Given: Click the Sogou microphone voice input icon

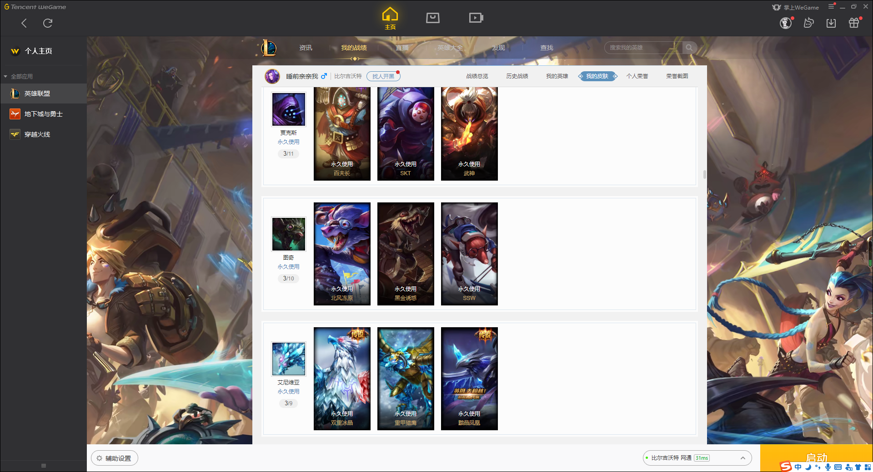Looking at the screenshot, I should pos(828,467).
